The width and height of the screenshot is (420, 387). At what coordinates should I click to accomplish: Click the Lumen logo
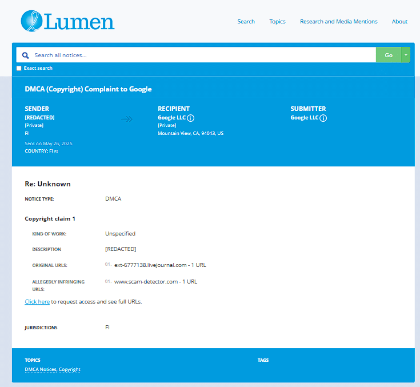point(67,21)
